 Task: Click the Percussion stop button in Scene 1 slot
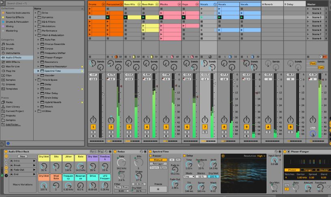tap(108, 9)
